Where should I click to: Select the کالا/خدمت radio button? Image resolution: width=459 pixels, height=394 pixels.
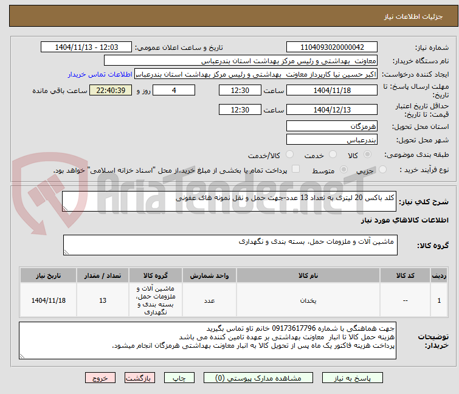click(289, 154)
